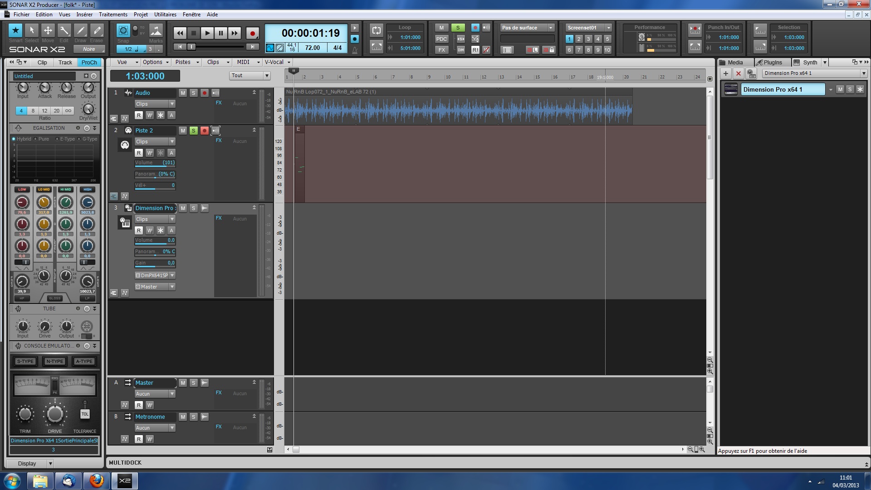Open Clips dropdown on Audio track
871x490 pixels.
click(x=155, y=104)
